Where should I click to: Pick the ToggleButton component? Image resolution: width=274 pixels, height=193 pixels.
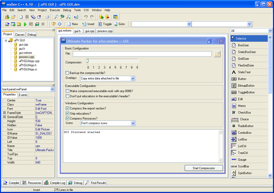pos(249,92)
